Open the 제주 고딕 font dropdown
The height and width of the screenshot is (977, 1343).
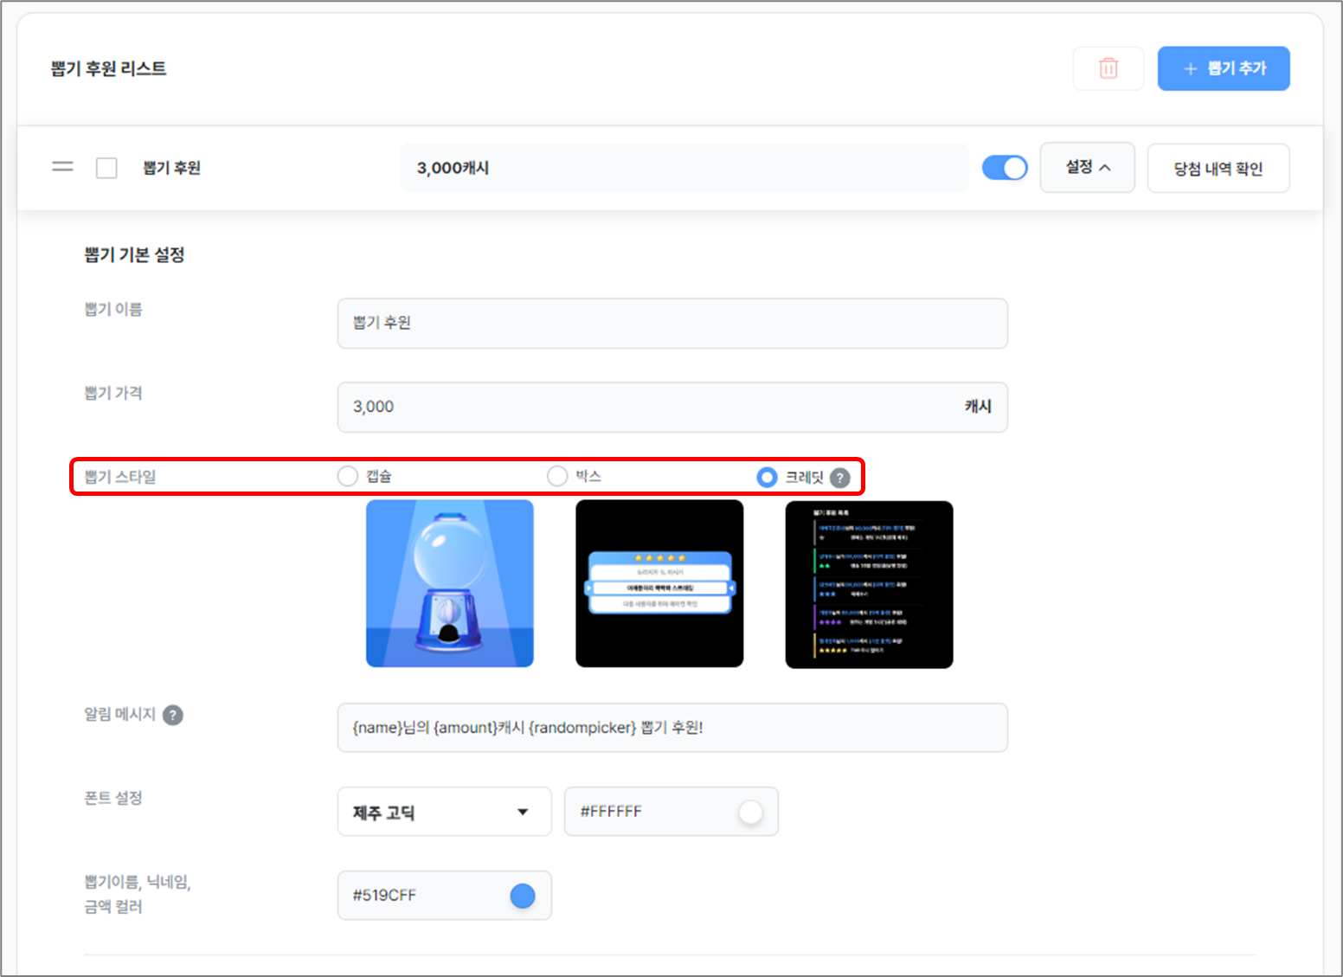tap(444, 812)
